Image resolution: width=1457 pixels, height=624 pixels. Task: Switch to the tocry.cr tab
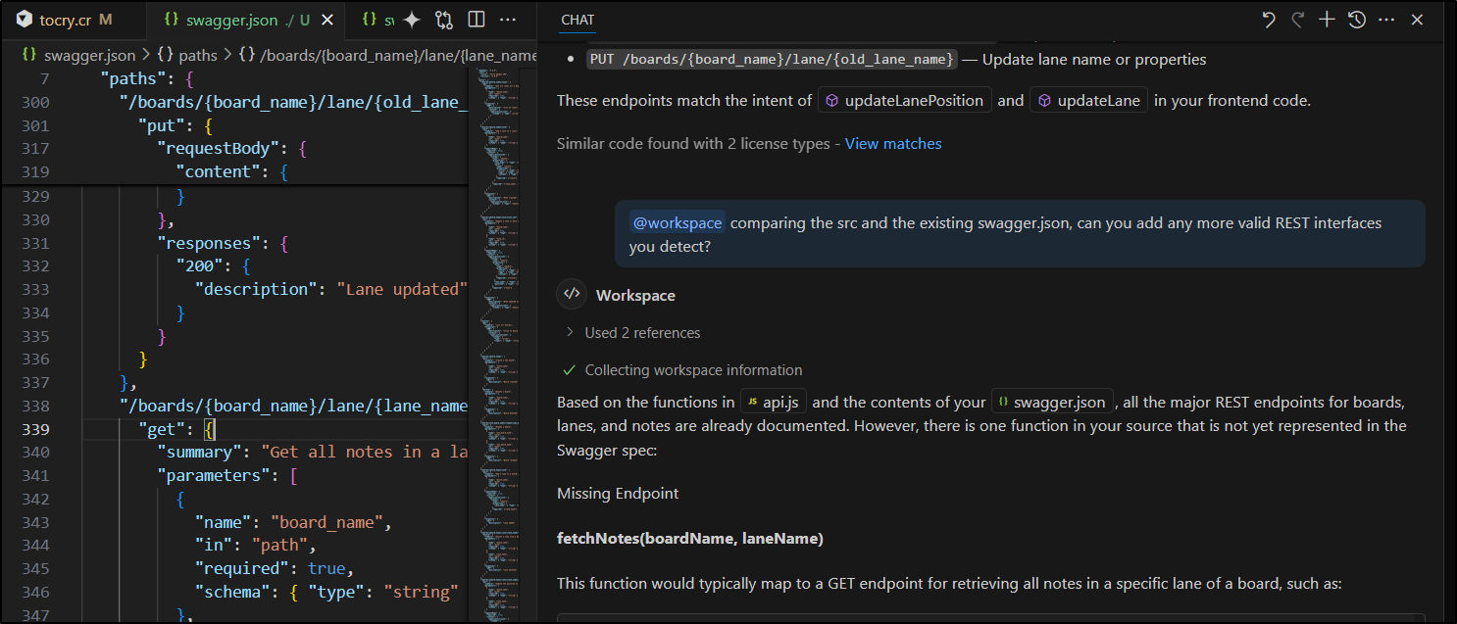(x=65, y=20)
